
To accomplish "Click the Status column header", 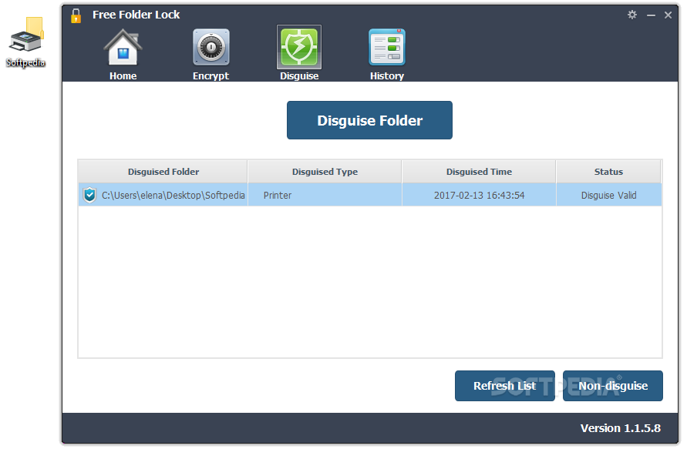I will [x=608, y=172].
